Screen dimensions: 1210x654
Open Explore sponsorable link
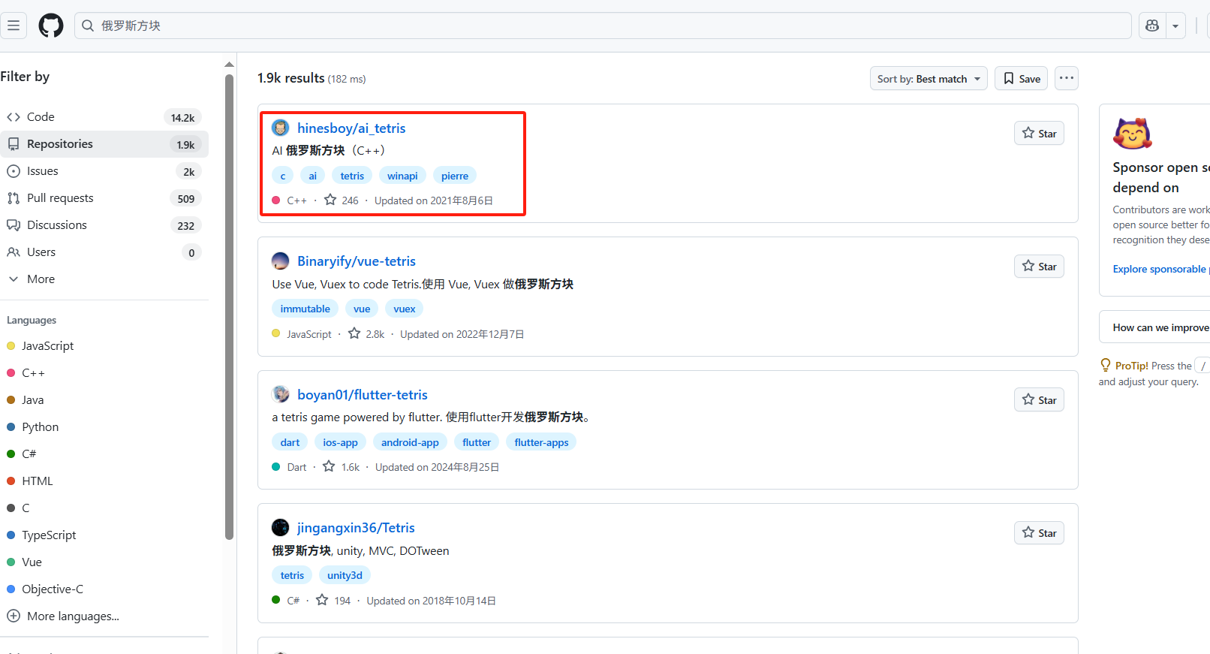coord(1160,269)
